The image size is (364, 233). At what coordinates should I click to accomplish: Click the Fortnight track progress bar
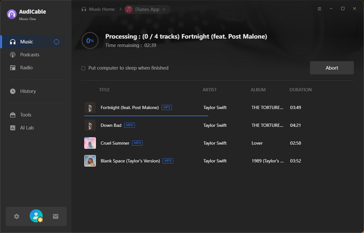[x=146, y=116]
